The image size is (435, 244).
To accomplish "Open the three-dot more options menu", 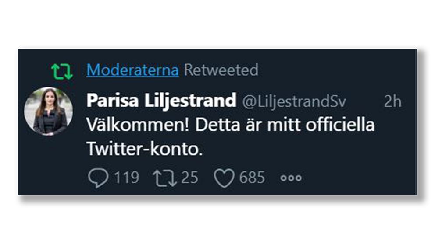I will [291, 178].
